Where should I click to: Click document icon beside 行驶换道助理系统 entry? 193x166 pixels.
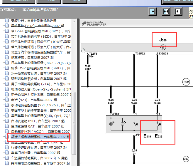(x=7, y=147)
